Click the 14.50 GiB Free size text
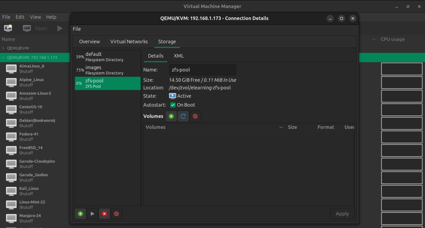 tap(184, 80)
